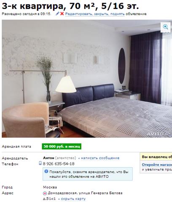
Task: Click the green 50 000 руб. price badge
Action: 62,146
